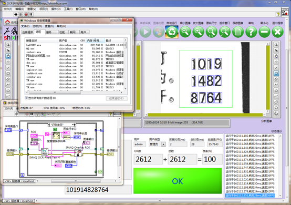The height and width of the screenshot is (205, 291).
Task: Toggle show processes from all users checkbox
Action: 26,98
